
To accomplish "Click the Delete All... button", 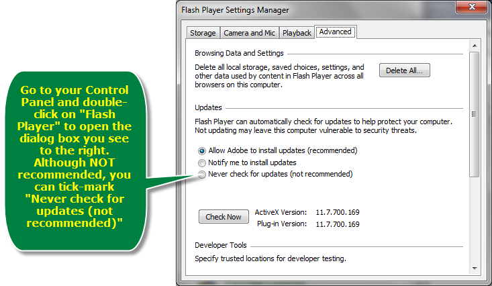I will point(405,70).
